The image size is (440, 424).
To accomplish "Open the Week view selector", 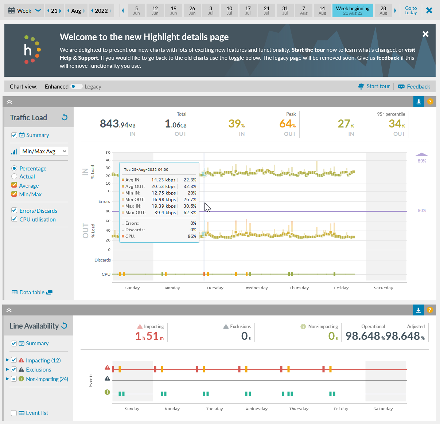I will click(x=24, y=10).
